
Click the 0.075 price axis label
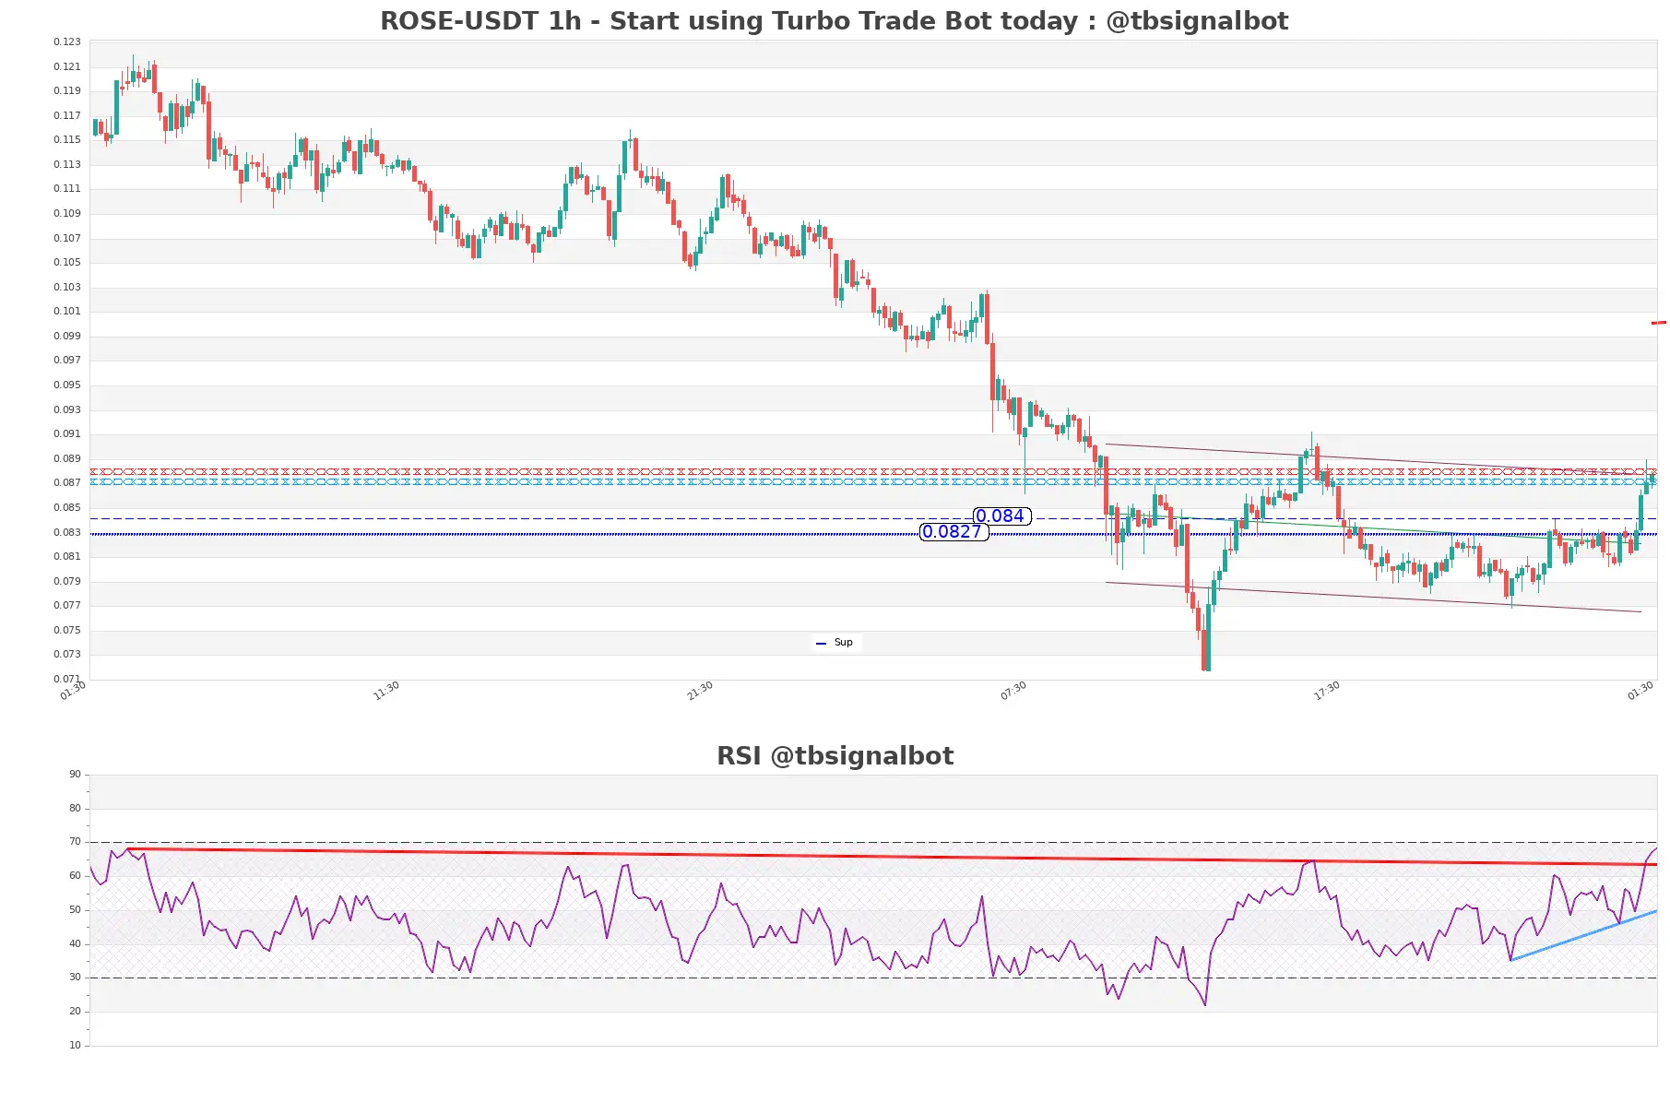[66, 630]
